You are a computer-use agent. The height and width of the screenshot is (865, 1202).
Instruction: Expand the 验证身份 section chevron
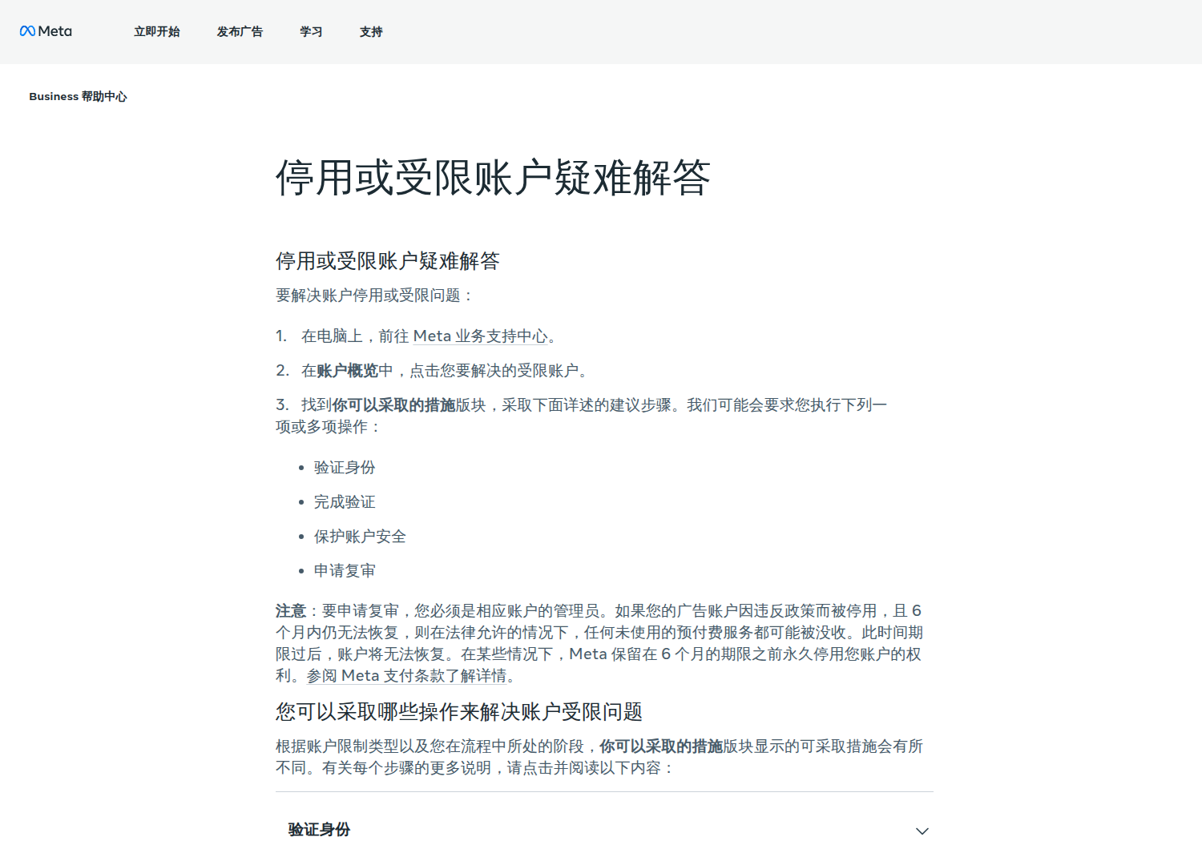(x=922, y=831)
